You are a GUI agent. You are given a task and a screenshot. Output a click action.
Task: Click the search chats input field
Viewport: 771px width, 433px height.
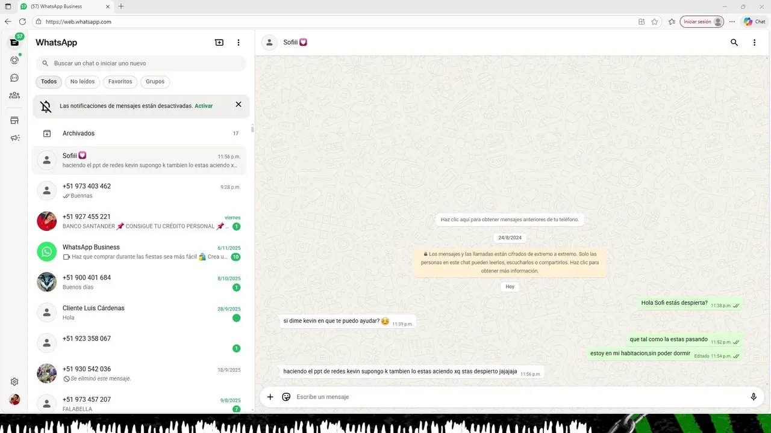tap(141, 63)
